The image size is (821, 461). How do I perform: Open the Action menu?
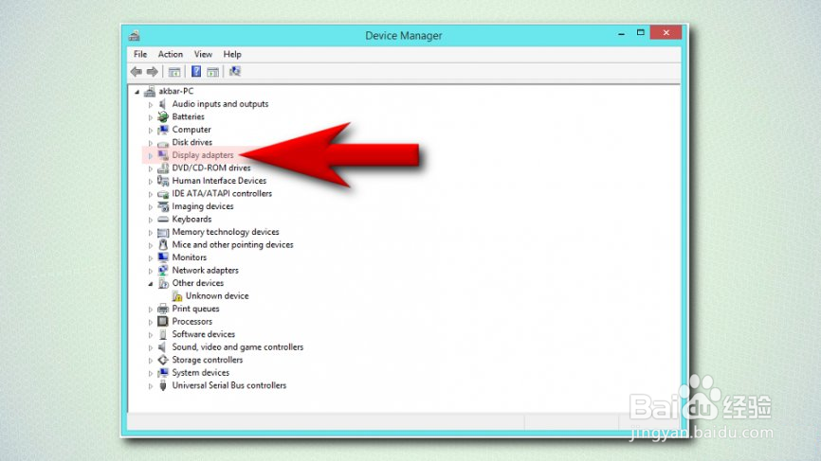click(170, 54)
